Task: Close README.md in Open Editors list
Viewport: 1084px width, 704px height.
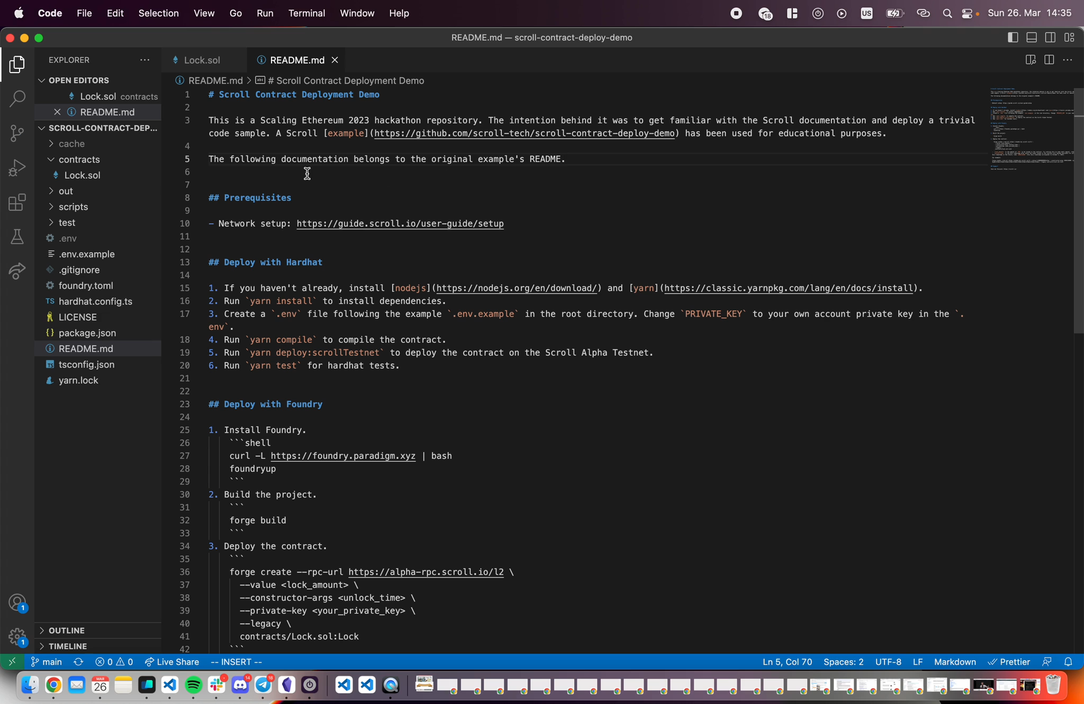Action: 57,112
